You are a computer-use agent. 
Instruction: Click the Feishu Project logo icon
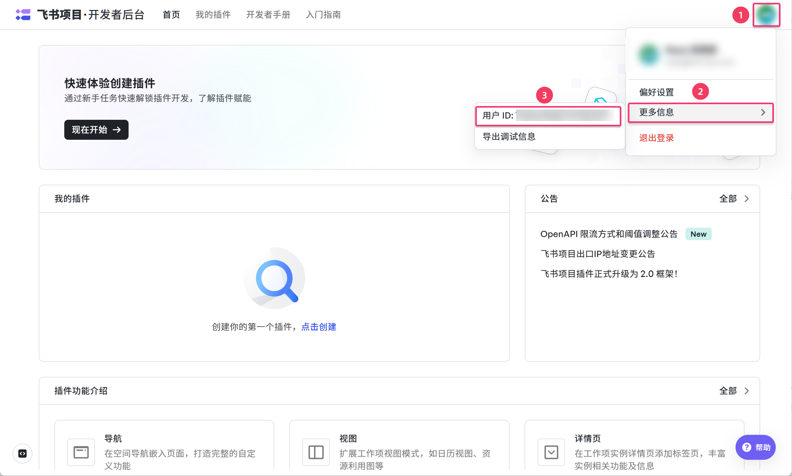point(23,15)
